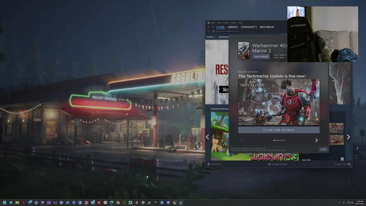Launch FileZilla from the taskbar
The width and height of the screenshot is (366, 206).
tap(99, 203)
